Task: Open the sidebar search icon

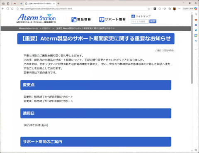Action: coord(196,14)
